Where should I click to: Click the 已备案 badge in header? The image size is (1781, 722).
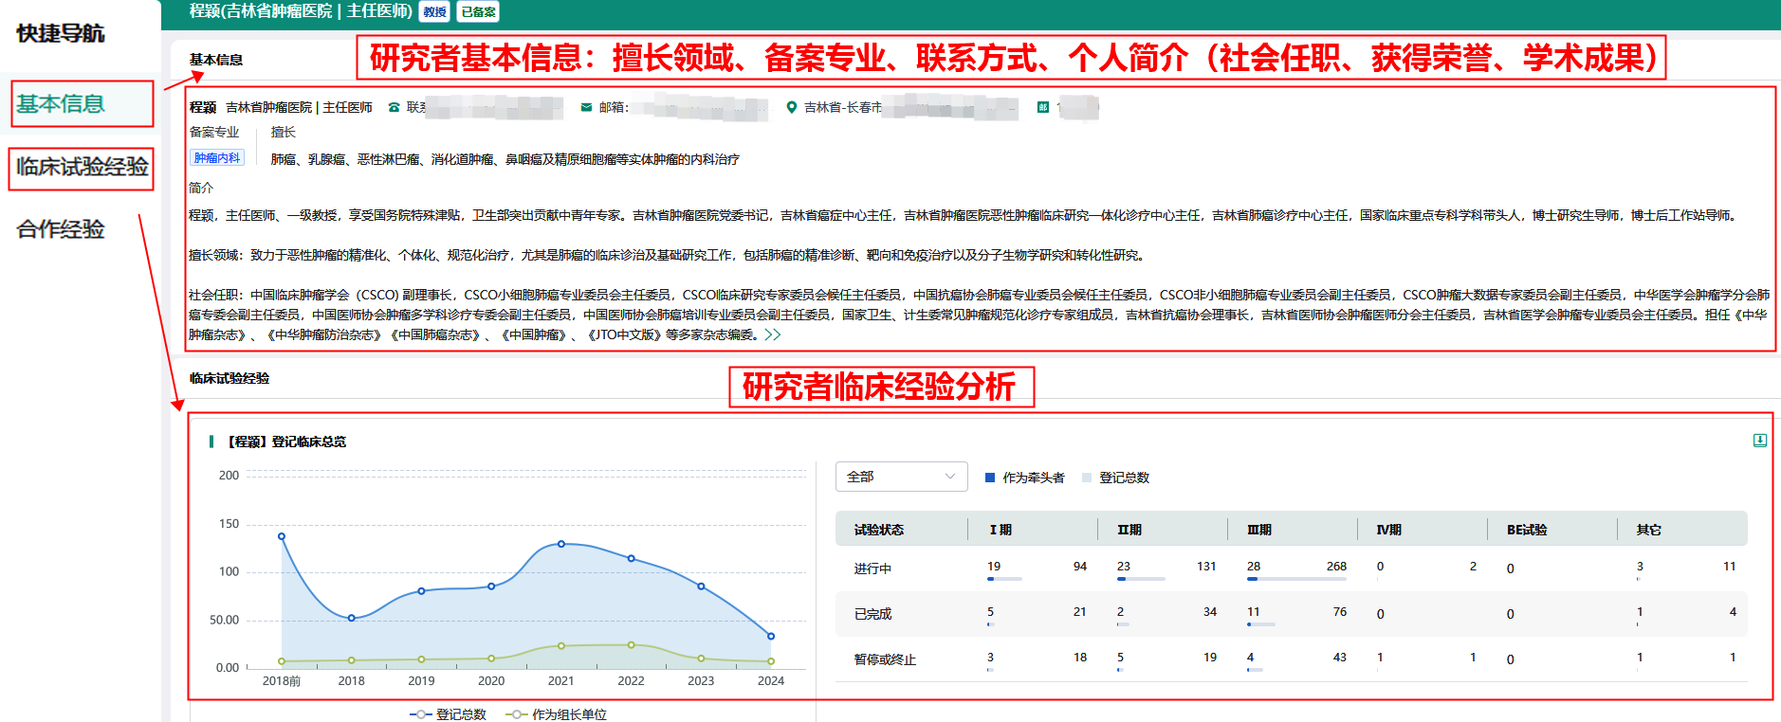point(478,12)
